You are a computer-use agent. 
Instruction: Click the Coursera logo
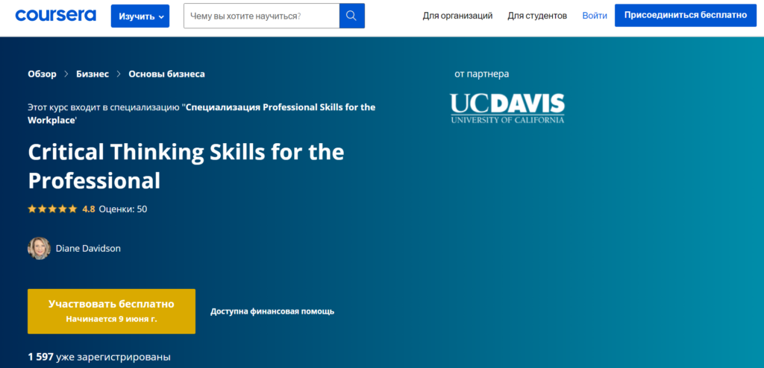pyautogui.click(x=57, y=15)
